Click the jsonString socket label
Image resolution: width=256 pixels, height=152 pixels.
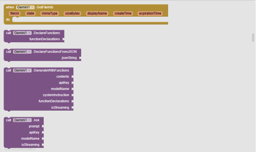pyautogui.click(x=69, y=58)
